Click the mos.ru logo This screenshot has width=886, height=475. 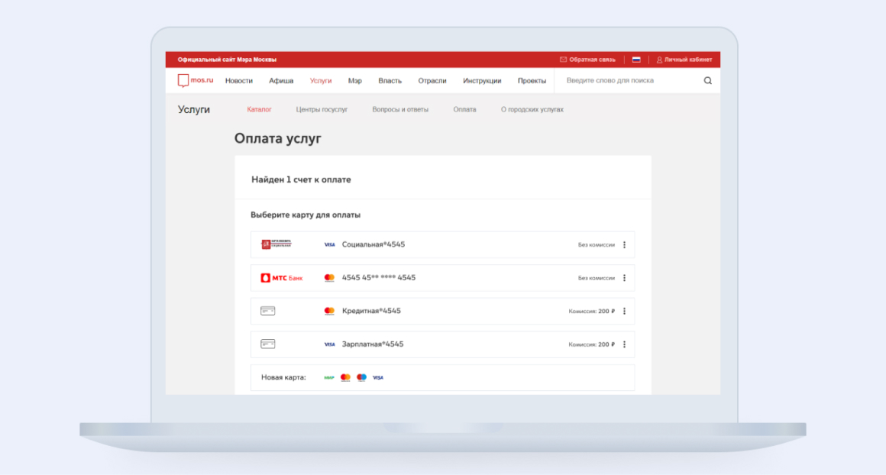[x=195, y=80]
